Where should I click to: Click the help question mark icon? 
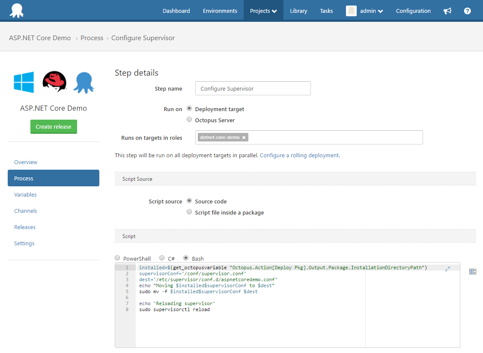[x=467, y=11]
